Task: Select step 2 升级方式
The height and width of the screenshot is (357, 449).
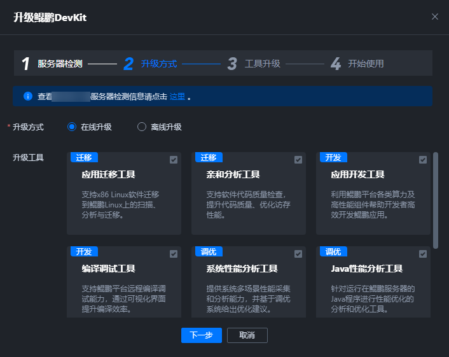Action: (x=150, y=64)
